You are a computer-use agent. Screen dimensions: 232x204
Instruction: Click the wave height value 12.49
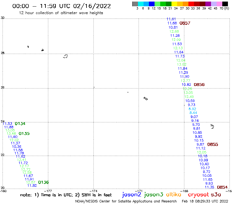tap(189, 97)
